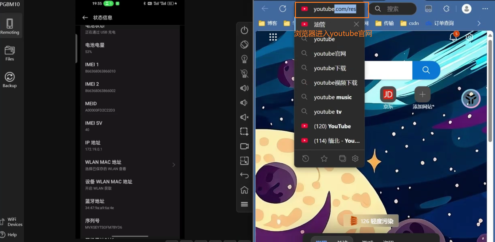Viewport: 495px width, 242px height.
Task: Open the 博客 bookmark folder
Action: pyautogui.click(x=268, y=23)
